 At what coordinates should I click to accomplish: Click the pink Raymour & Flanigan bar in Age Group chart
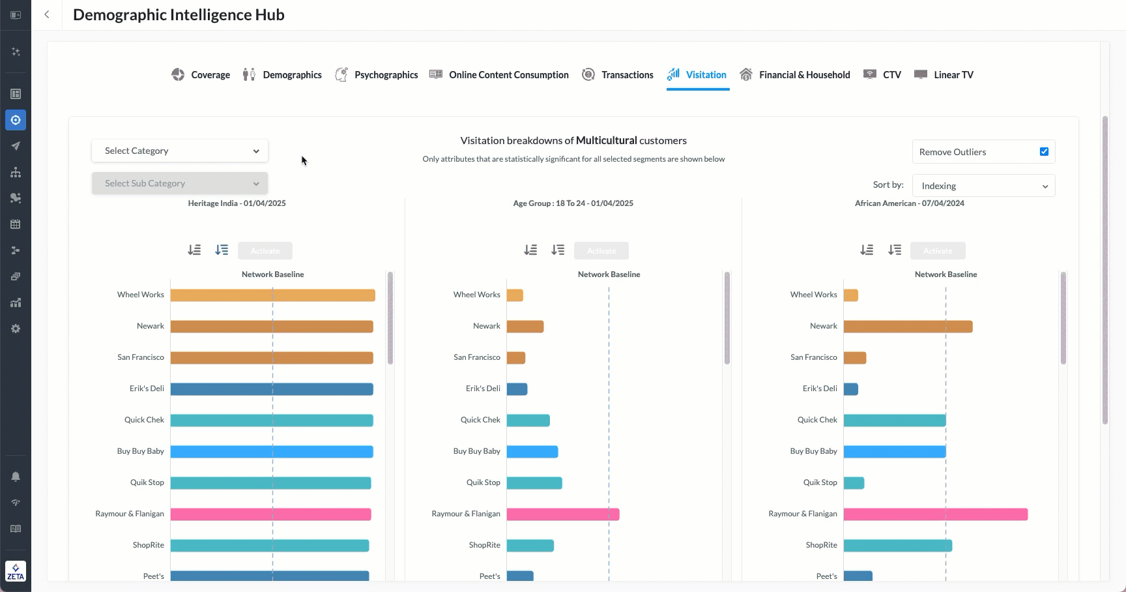tap(562, 514)
